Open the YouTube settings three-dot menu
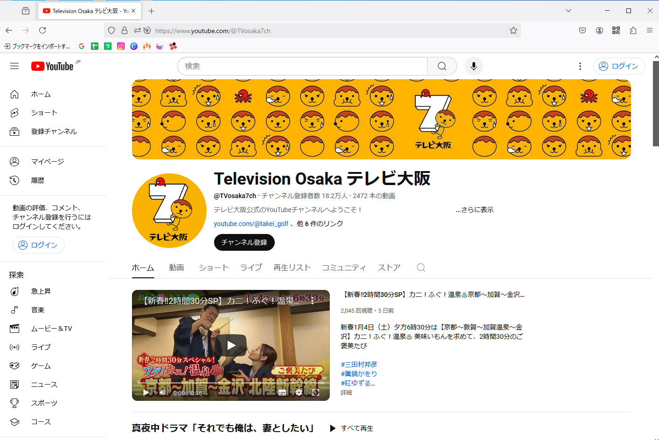The width and height of the screenshot is (659, 440). (580, 66)
